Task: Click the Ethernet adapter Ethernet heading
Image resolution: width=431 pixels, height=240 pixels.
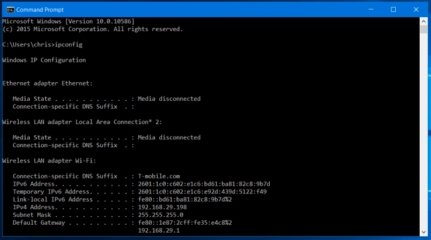Action: 48,84
